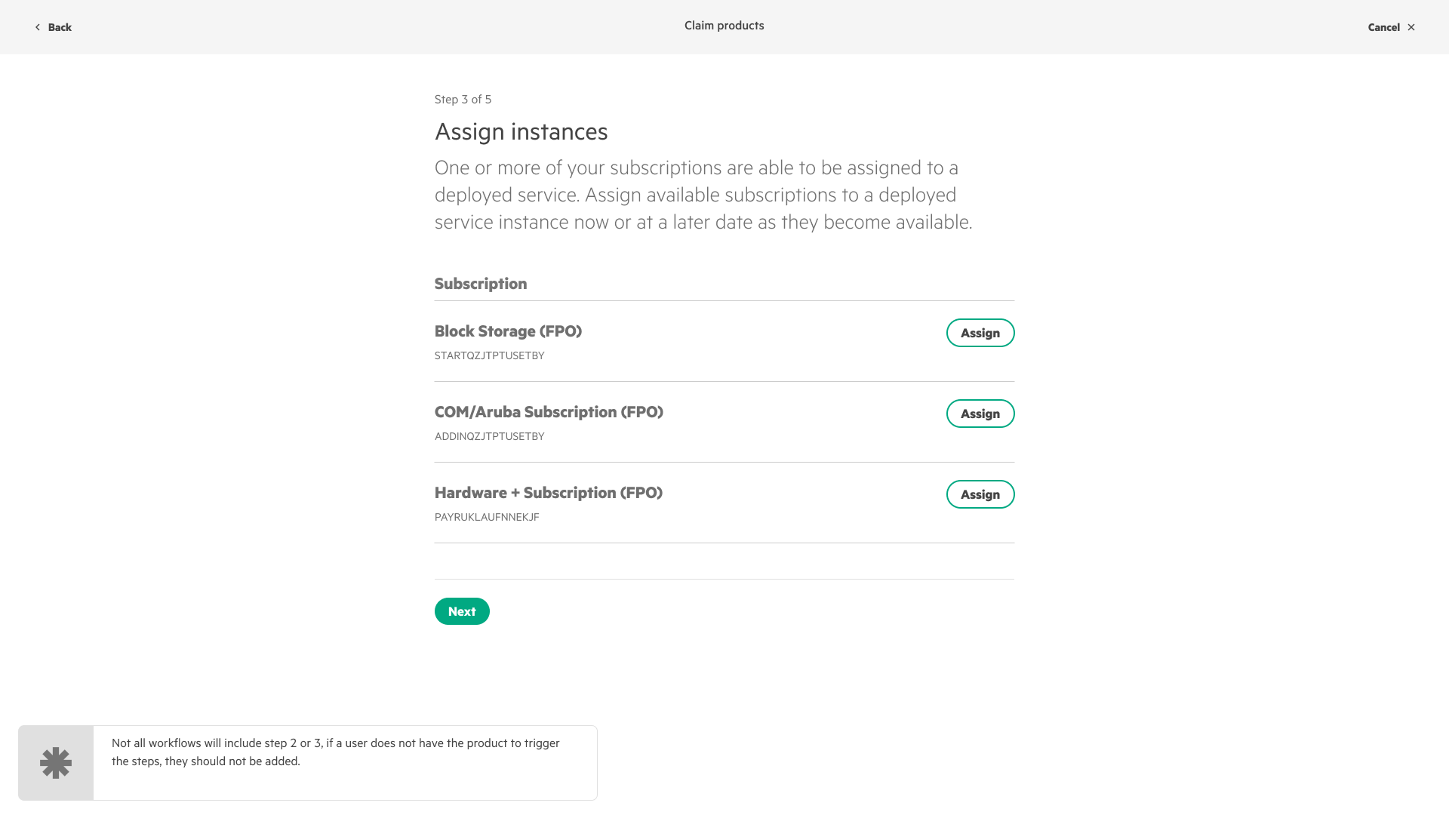Assign the Block Storage (FPO) subscription

(980, 333)
